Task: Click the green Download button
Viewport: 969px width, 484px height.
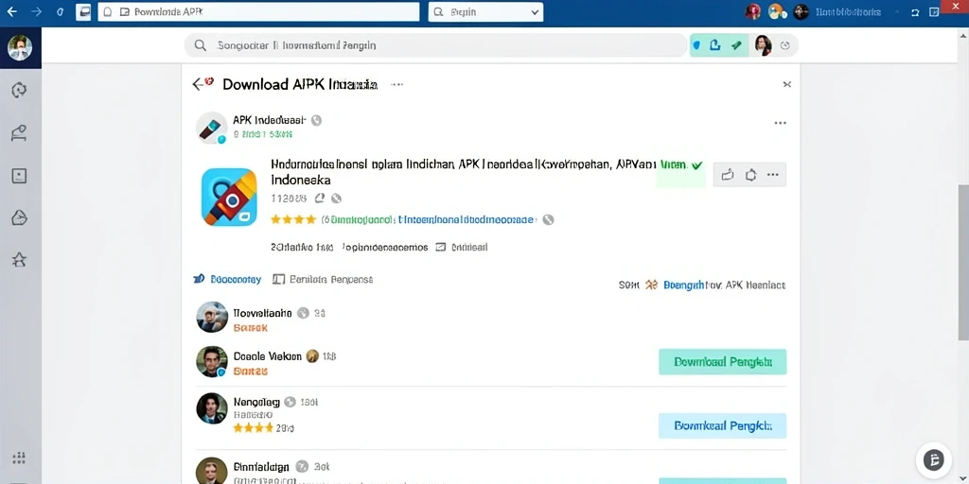Action: (x=722, y=362)
